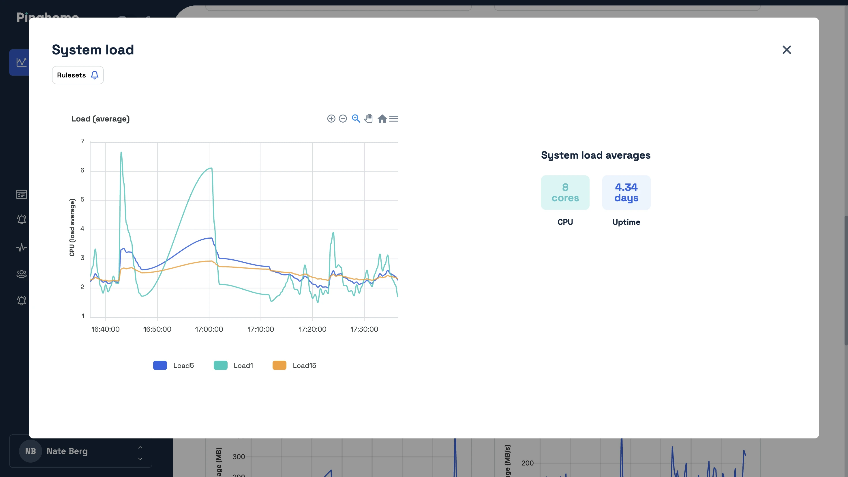
Task: Reset chart zoom with the home icon
Action: coord(382,119)
